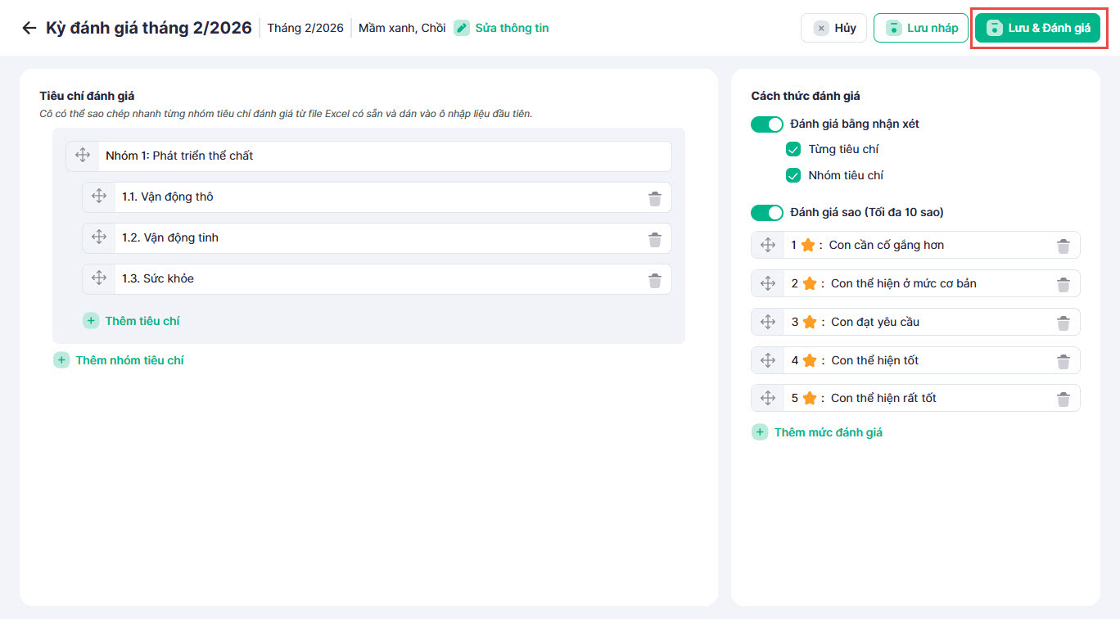Click drag handle of Nhóm 1 group
The height and width of the screenshot is (619, 1120).
tap(83, 156)
